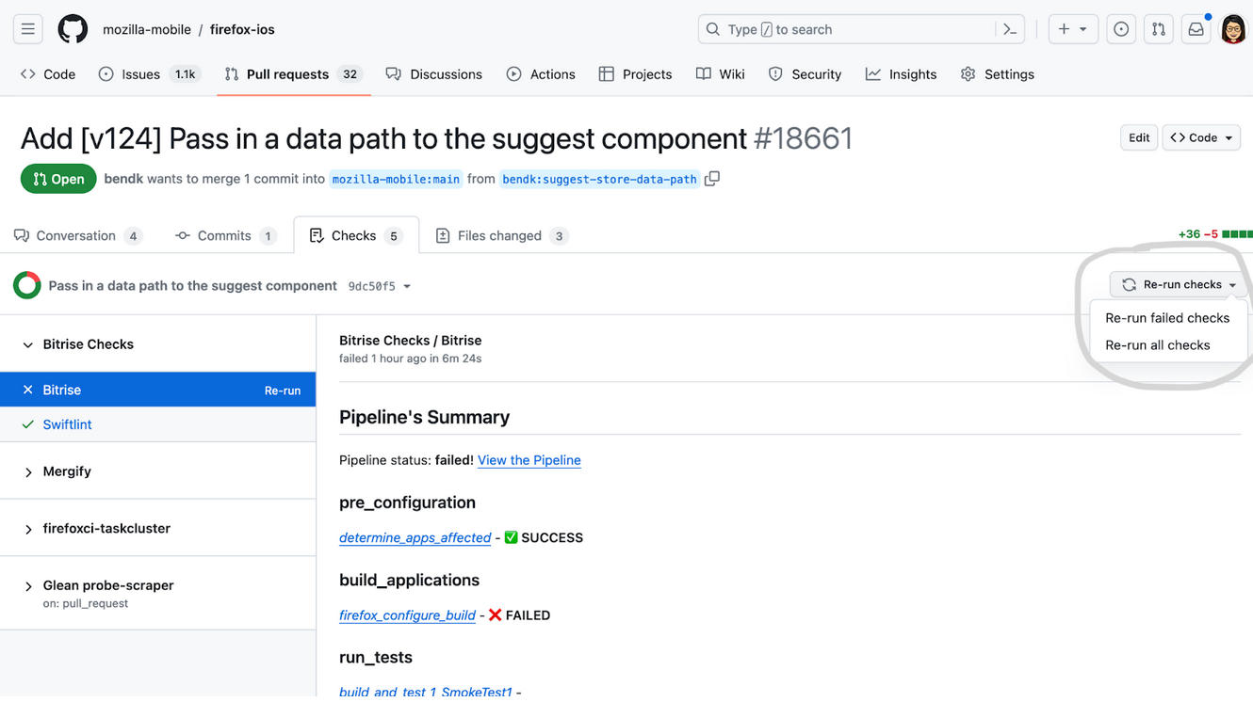Click the Pipeline's Summary heading
Image resolution: width=1253 pixels, height=702 pixels.
[424, 417]
